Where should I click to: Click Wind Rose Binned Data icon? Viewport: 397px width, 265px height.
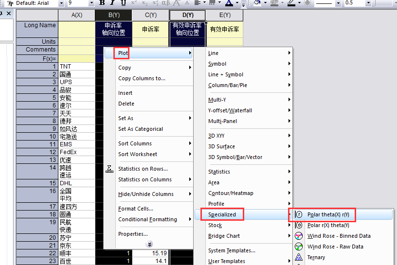[299, 236]
